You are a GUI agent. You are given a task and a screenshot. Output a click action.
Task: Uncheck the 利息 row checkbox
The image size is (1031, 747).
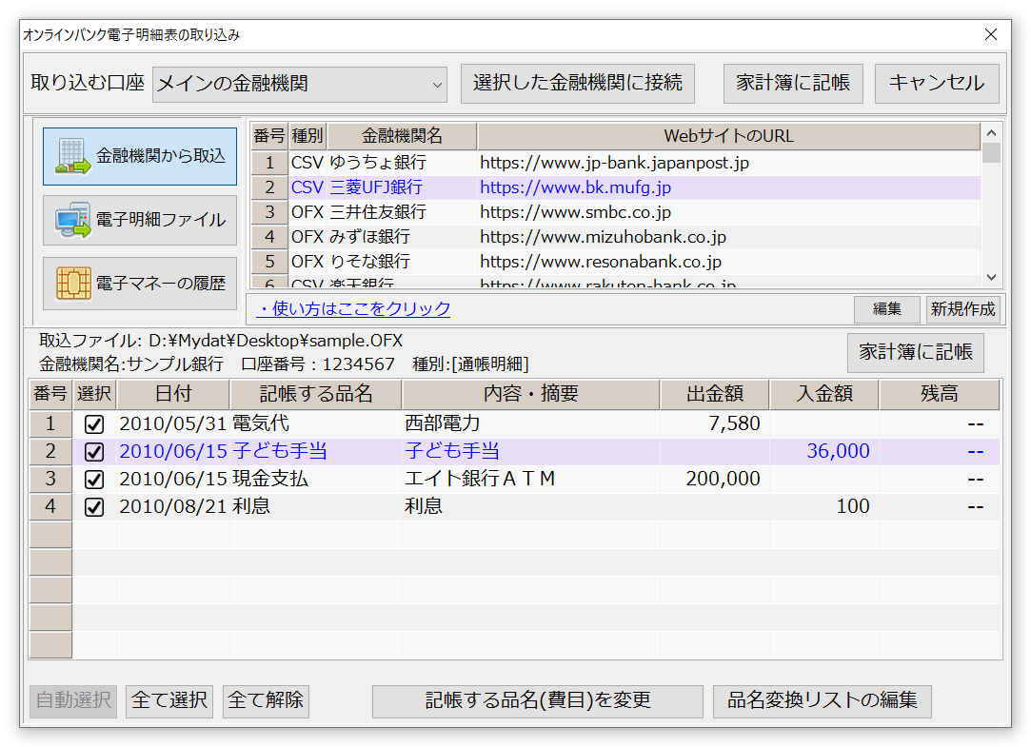pyautogui.click(x=94, y=506)
